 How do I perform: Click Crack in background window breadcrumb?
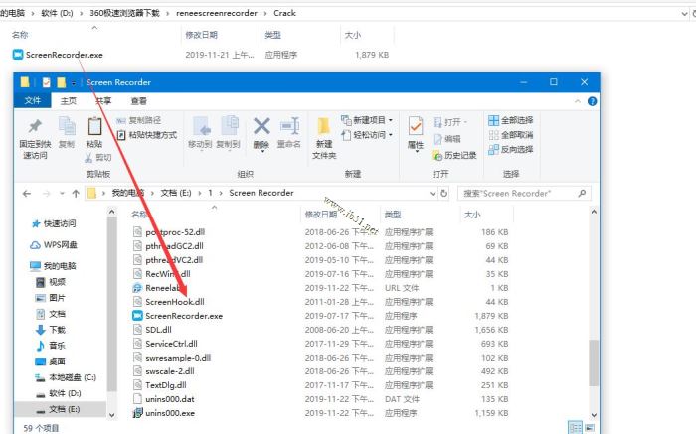[284, 13]
